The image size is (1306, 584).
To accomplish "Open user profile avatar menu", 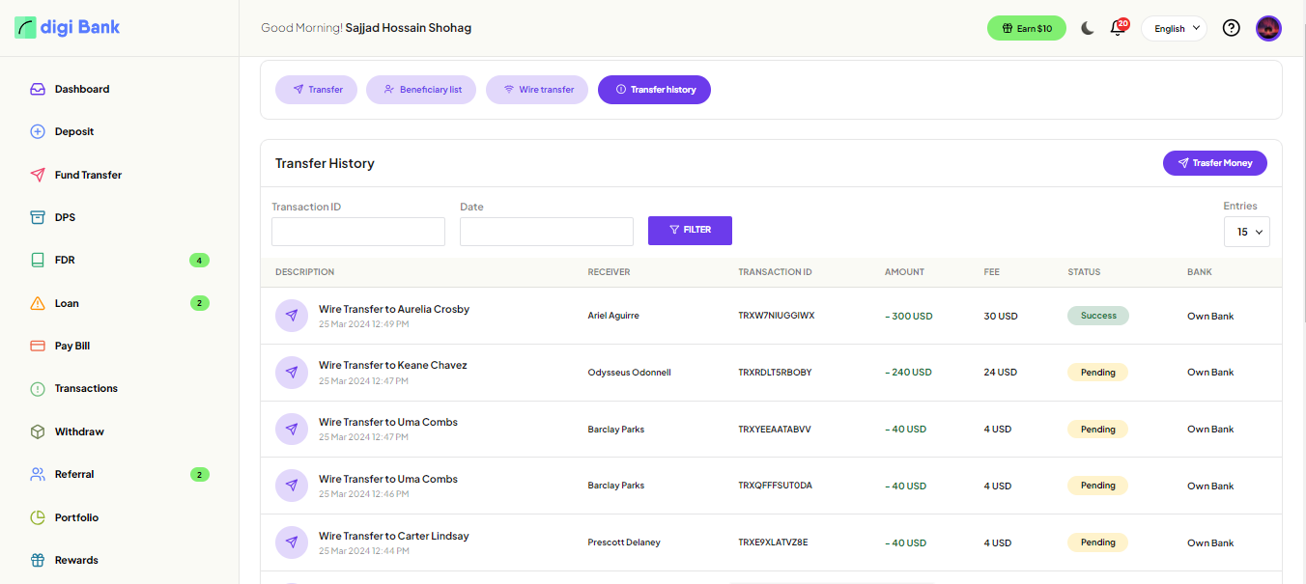I will pyautogui.click(x=1268, y=28).
